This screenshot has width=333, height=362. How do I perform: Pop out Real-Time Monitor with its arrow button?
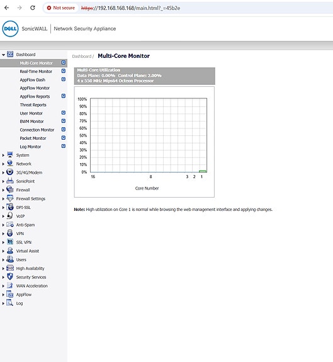(64, 71)
